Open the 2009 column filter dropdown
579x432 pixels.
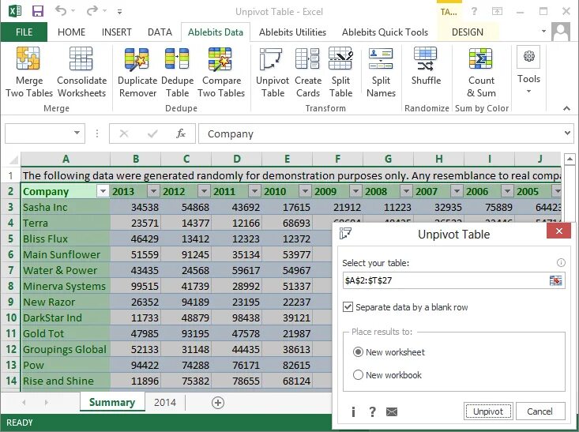point(355,191)
